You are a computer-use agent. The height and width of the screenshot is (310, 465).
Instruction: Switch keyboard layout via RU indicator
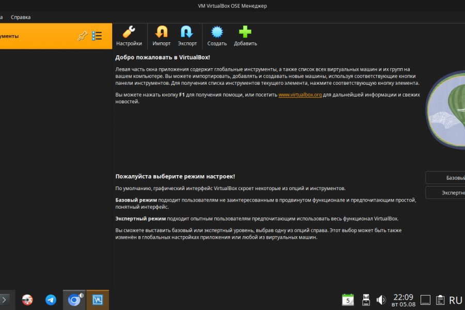[x=456, y=300]
